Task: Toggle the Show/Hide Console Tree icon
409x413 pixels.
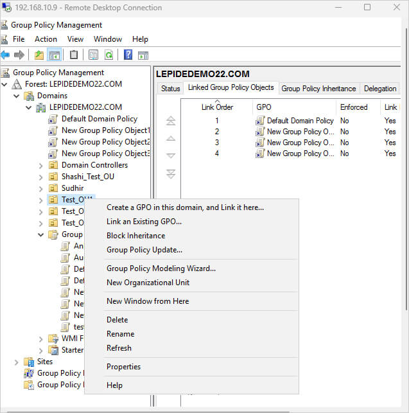Action: [x=54, y=55]
